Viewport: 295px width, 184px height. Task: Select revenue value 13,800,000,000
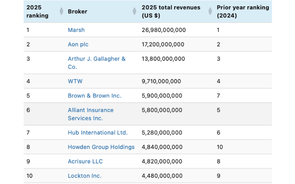(x=163, y=59)
